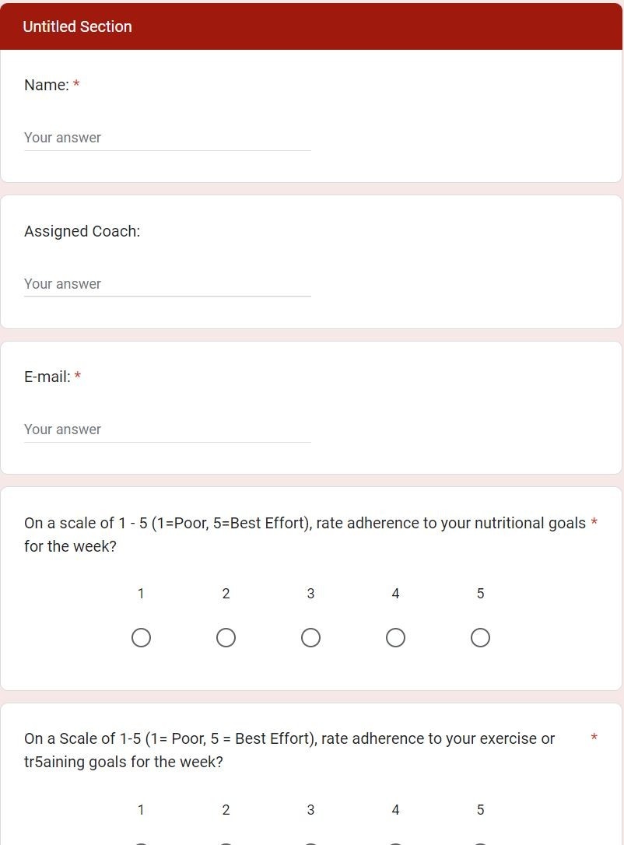Click the Untitled Section header
Screen dimensions: 624x845
pos(77,26)
